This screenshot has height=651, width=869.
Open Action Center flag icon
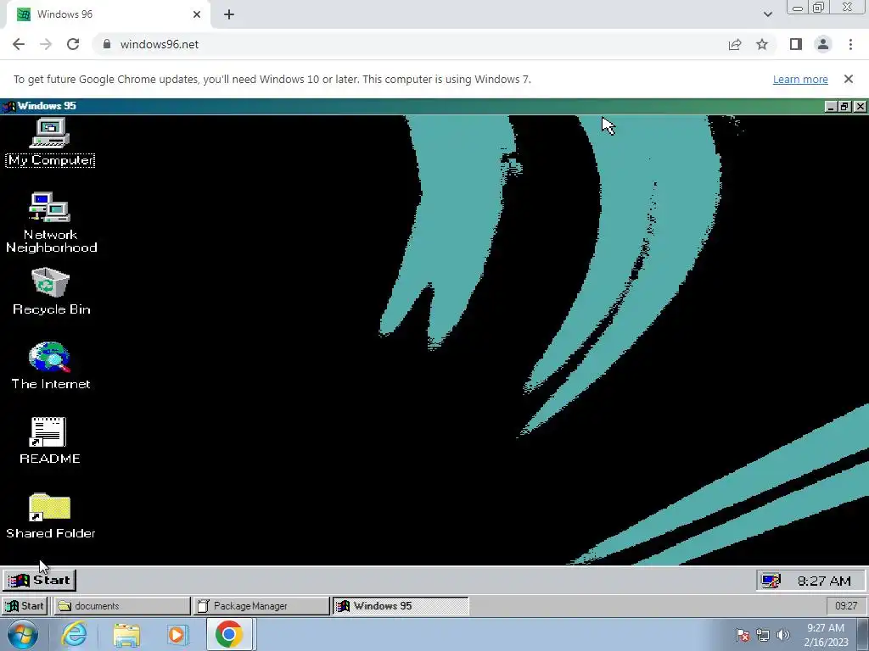point(742,635)
